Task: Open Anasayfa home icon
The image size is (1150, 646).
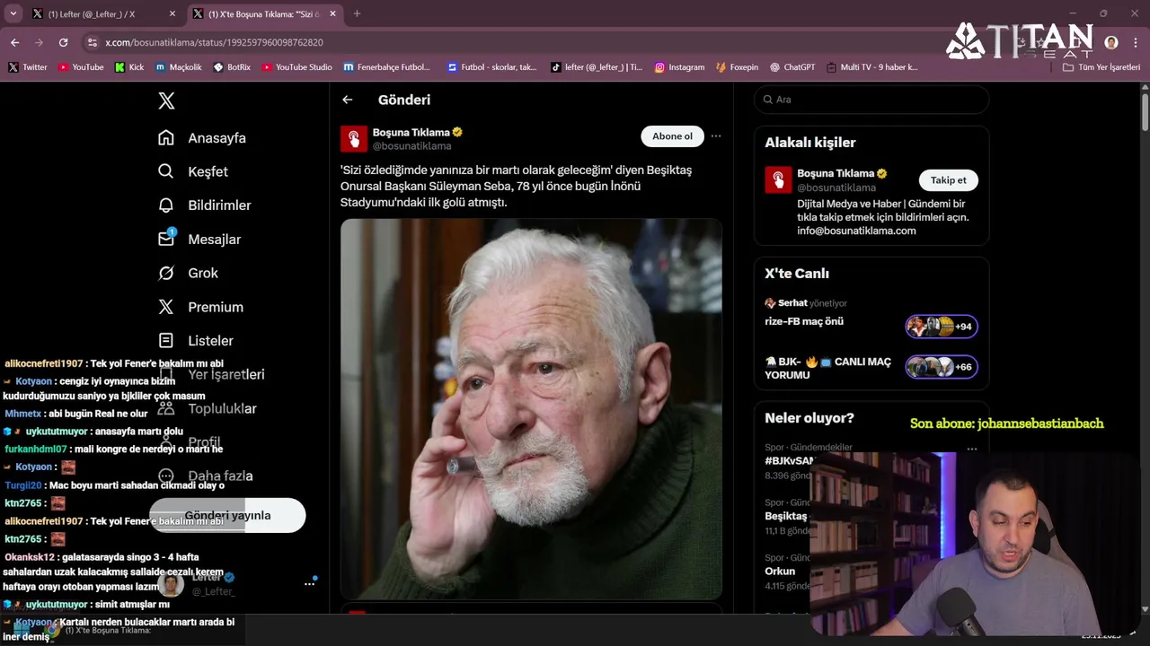Action: 166,137
